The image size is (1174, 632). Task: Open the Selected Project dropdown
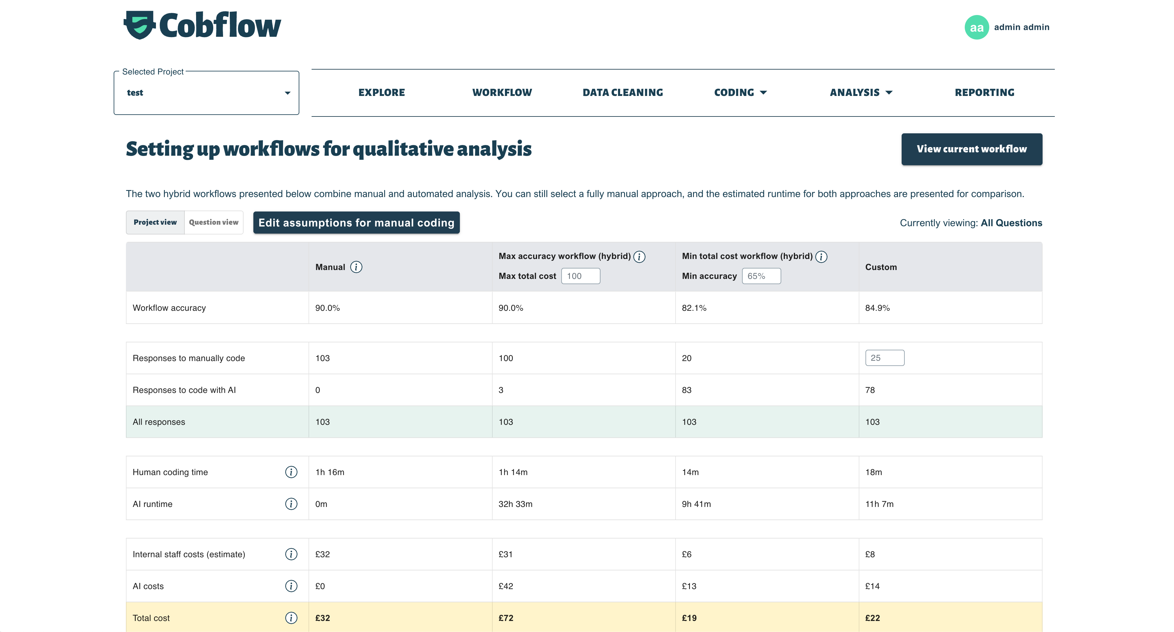(x=206, y=93)
